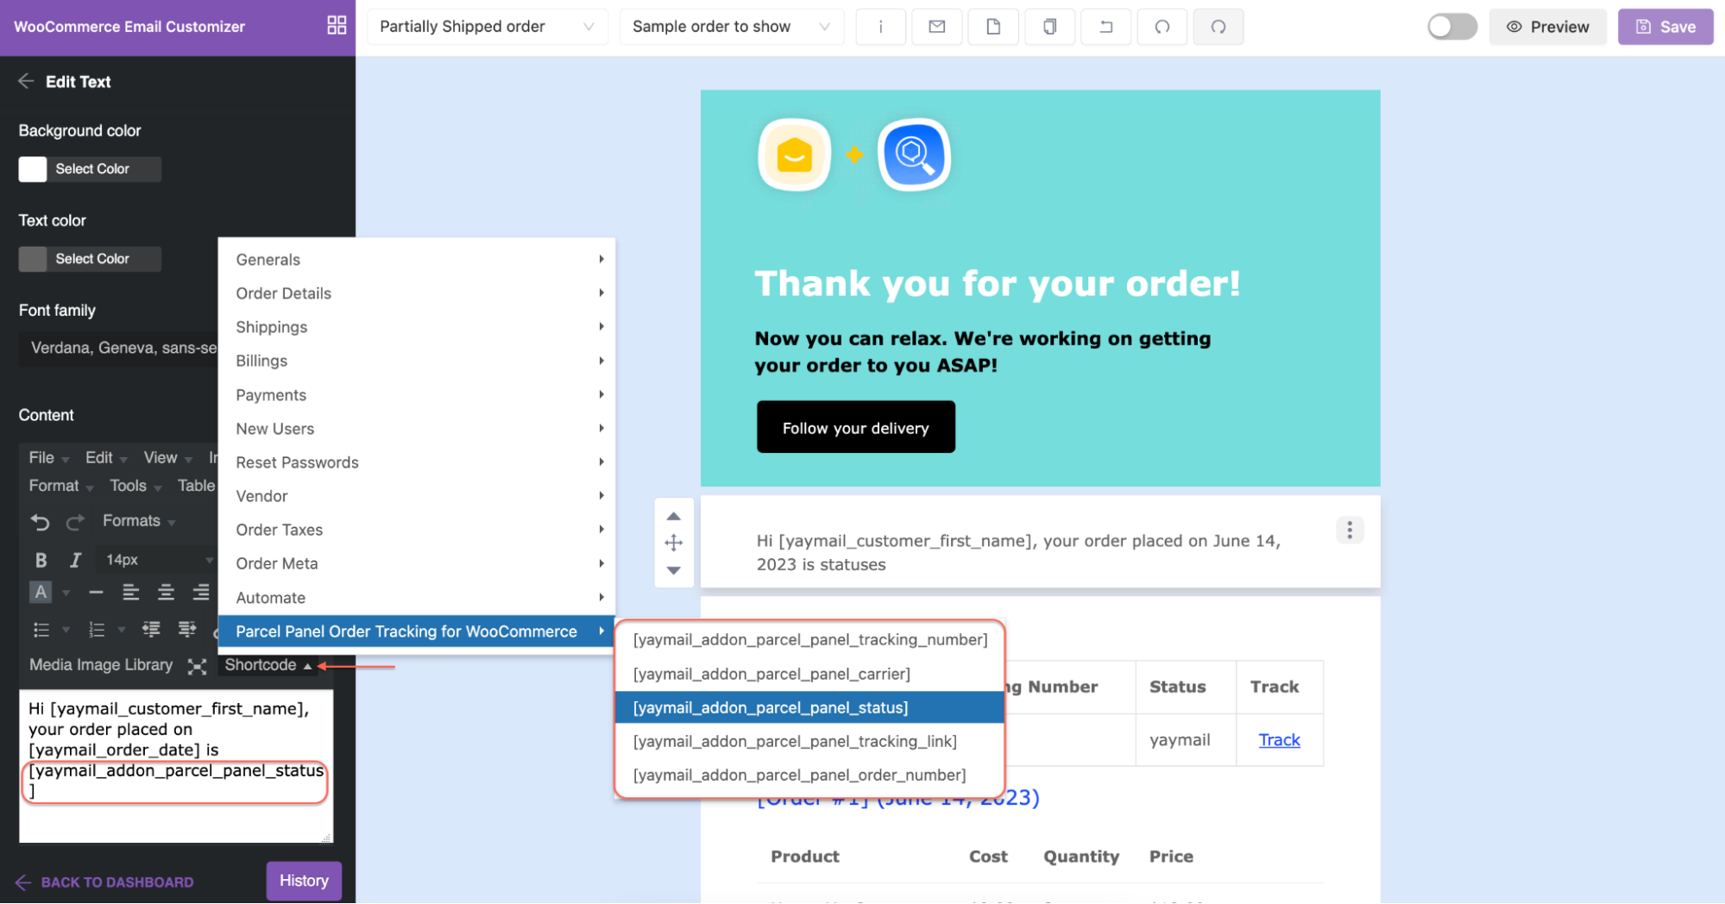Image resolution: width=1725 pixels, height=904 pixels.
Task: Insert a horizontal line in editor
Action: pyautogui.click(x=96, y=593)
